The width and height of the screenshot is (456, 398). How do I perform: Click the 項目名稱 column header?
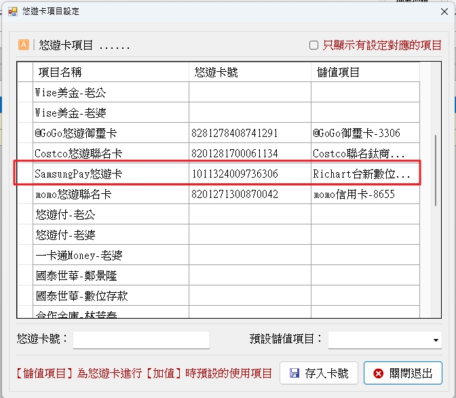(111, 72)
